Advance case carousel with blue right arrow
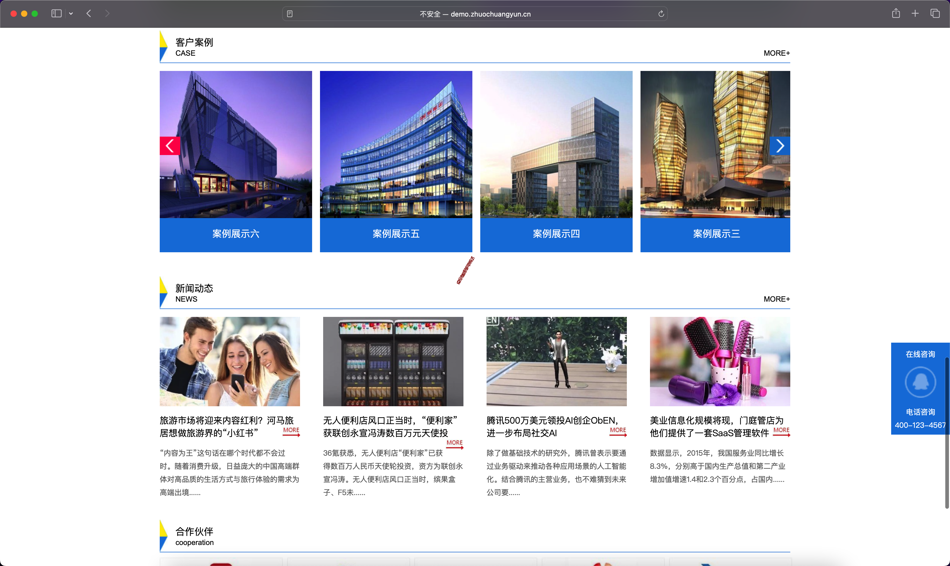 pyautogui.click(x=780, y=146)
